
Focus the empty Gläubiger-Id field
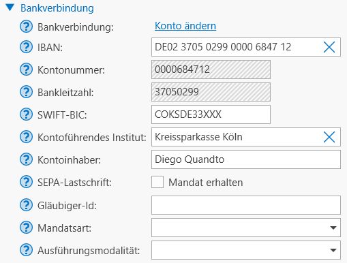246,205
